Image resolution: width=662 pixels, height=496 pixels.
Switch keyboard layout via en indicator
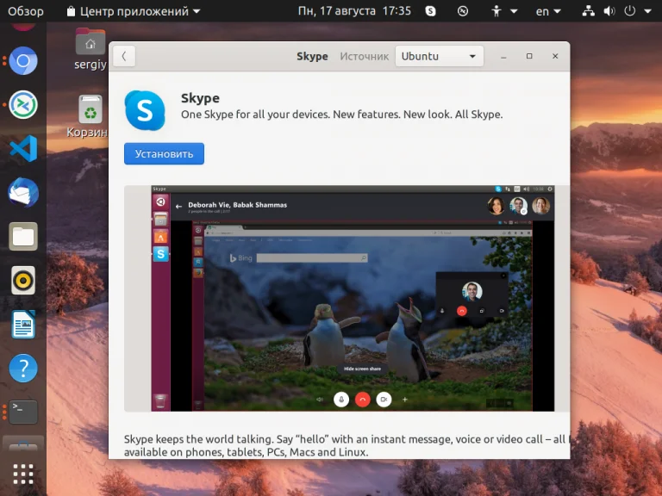click(548, 11)
